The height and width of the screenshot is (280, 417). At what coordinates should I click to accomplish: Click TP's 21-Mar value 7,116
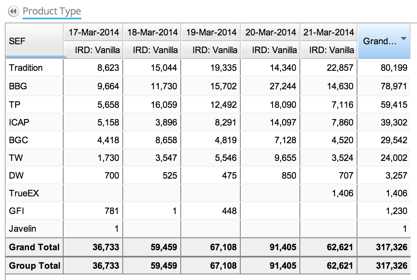342,105
